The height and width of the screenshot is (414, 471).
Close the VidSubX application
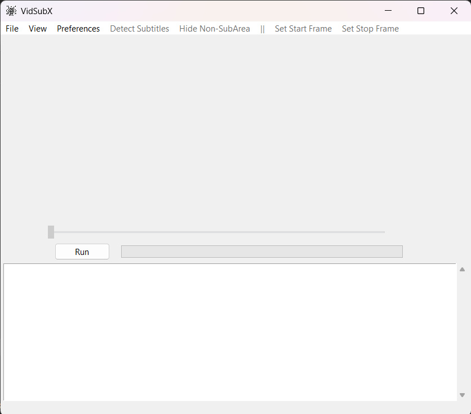coord(454,11)
